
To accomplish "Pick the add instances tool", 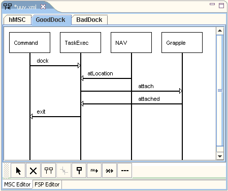I will (48, 171).
